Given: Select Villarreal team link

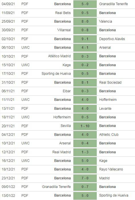Looking at the screenshot, I should pyautogui.click(x=64, y=30).
